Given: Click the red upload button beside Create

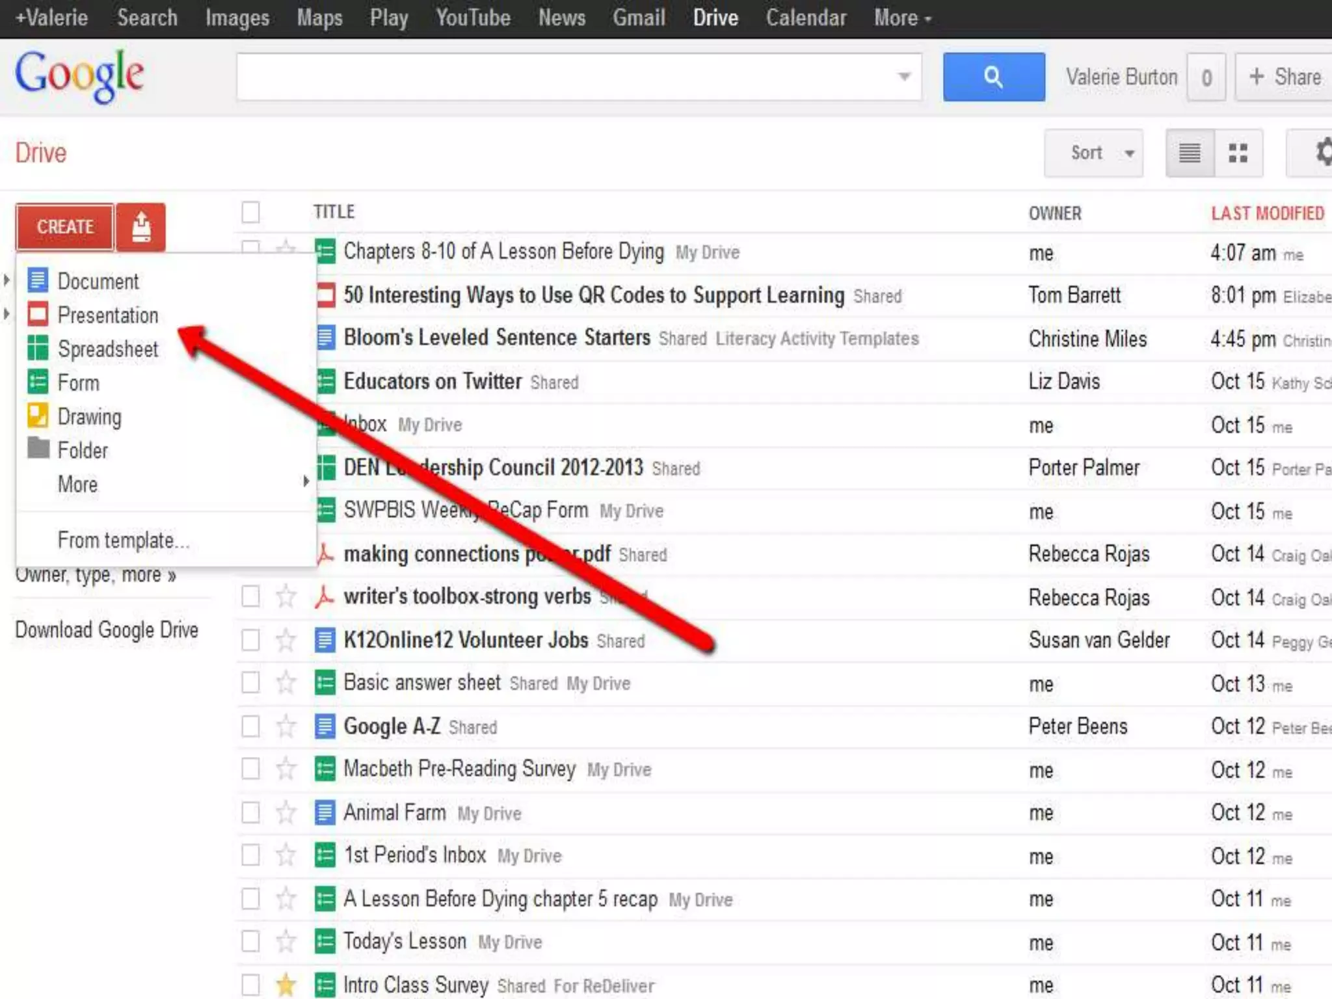Looking at the screenshot, I should (140, 227).
